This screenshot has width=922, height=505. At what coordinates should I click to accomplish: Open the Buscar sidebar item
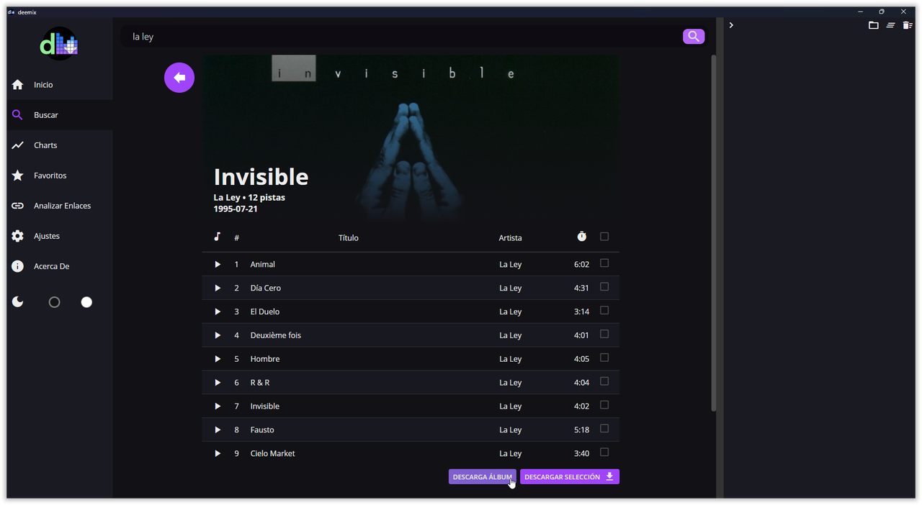click(x=60, y=115)
